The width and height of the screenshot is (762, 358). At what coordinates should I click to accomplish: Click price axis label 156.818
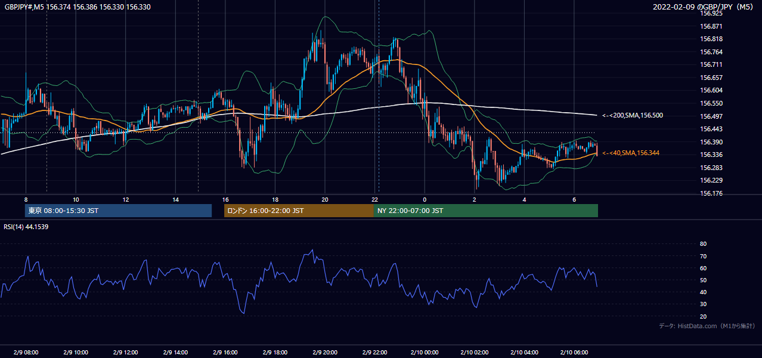pyautogui.click(x=711, y=39)
